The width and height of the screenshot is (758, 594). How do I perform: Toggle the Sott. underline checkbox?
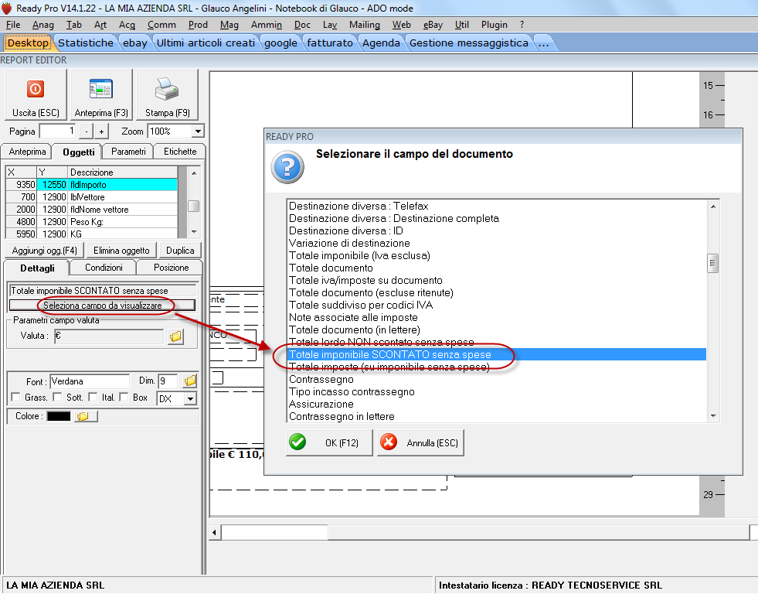[57, 397]
